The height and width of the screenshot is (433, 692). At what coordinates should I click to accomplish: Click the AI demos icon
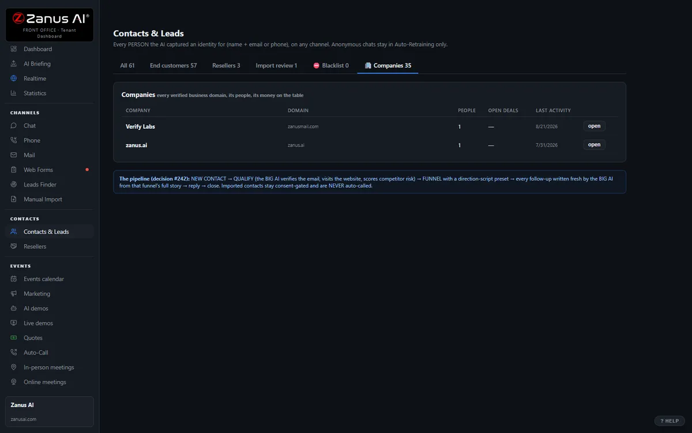pos(14,308)
